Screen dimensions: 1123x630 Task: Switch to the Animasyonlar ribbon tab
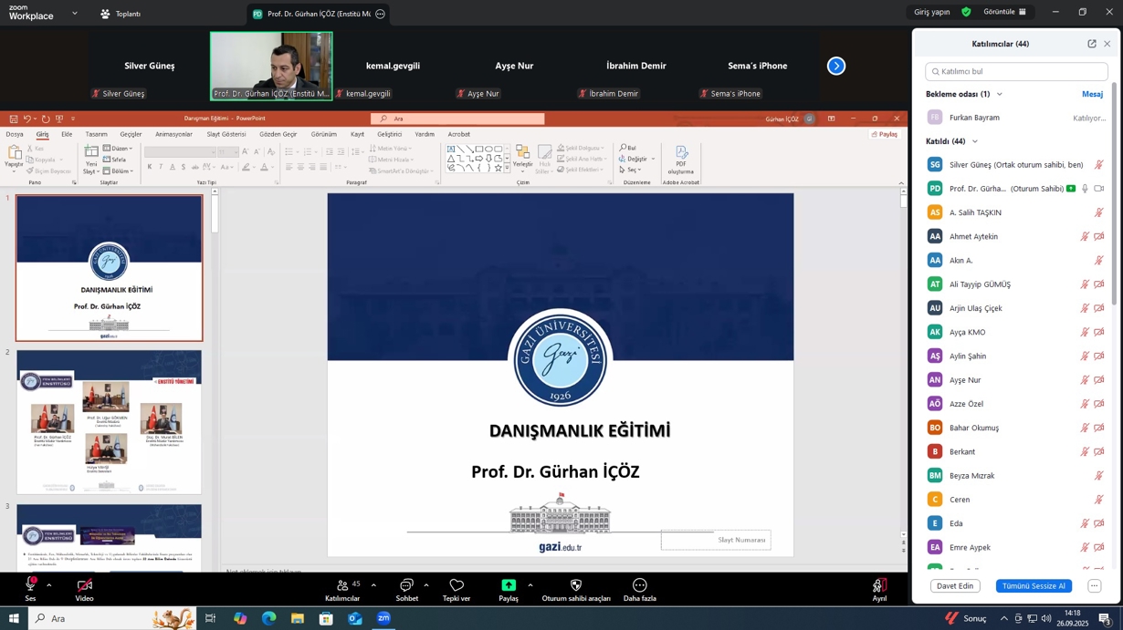(x=173, y=134)
